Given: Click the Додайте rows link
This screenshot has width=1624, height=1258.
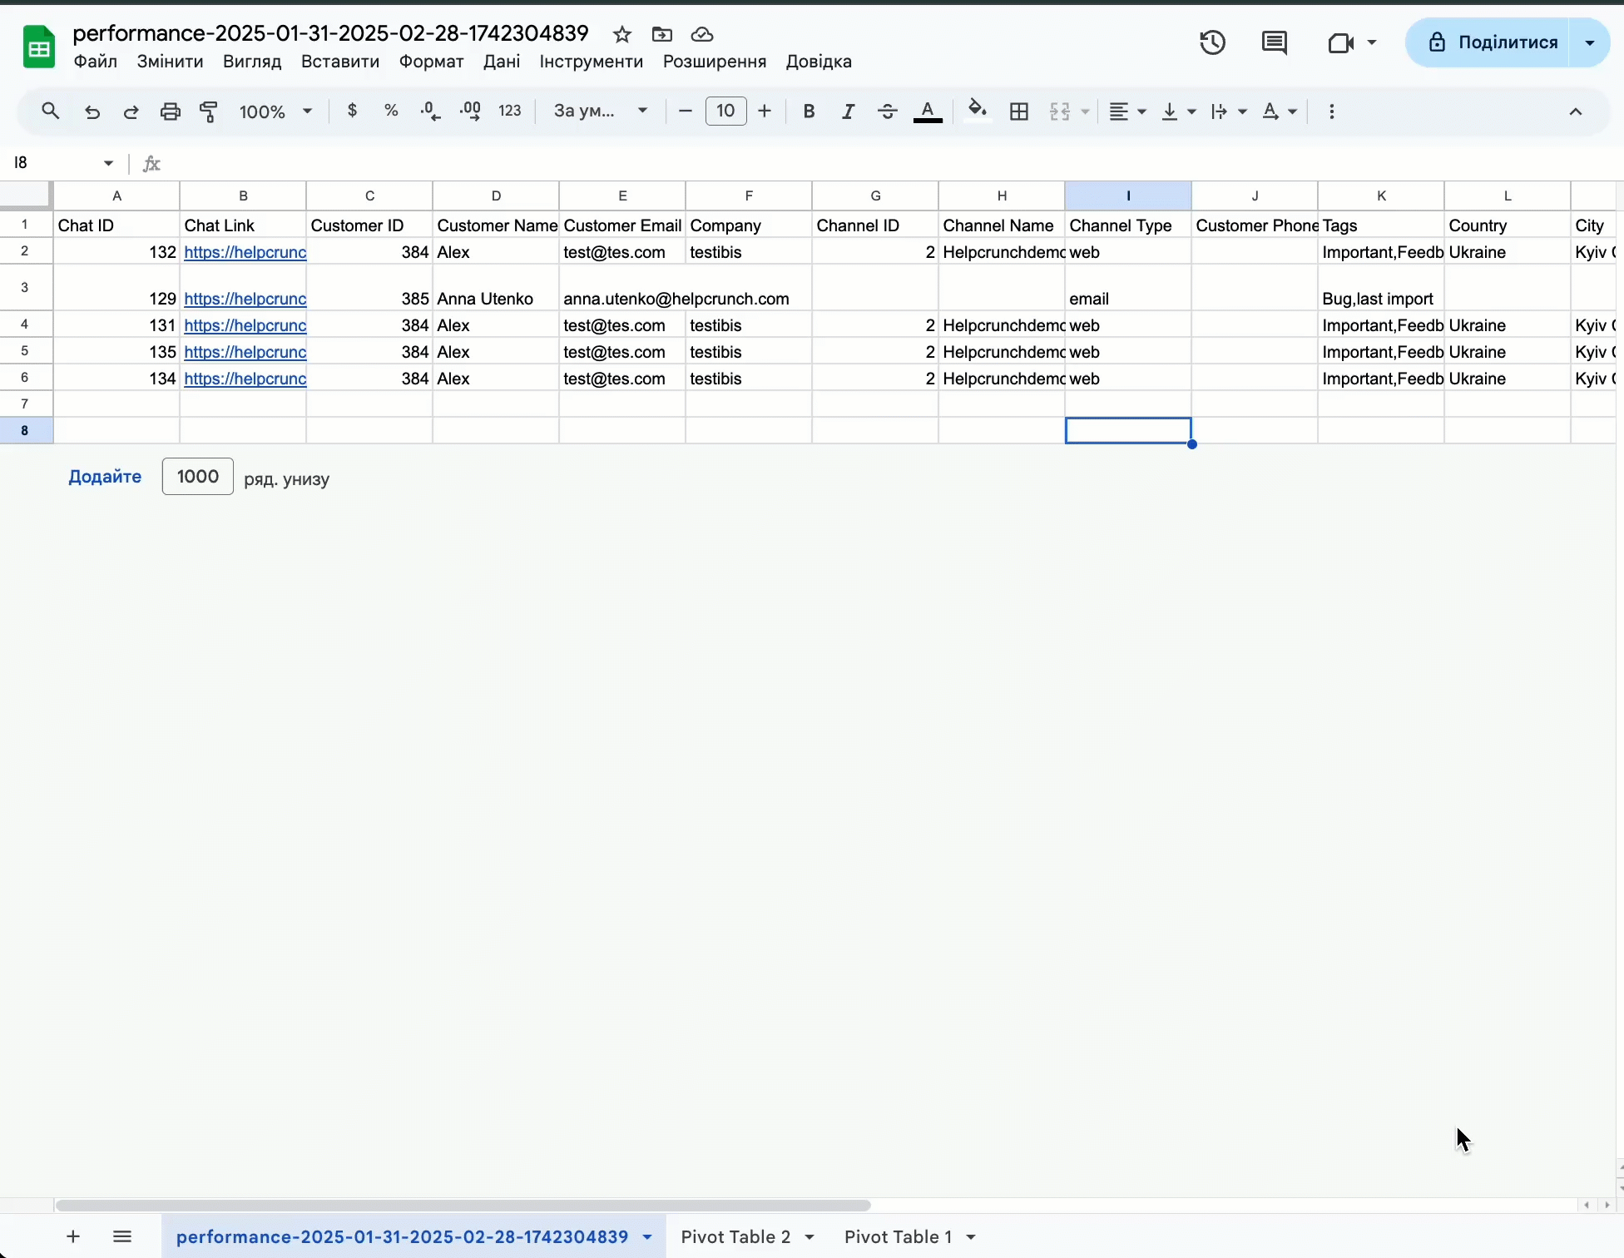Looking at the screenshot, I should point(105,477).
